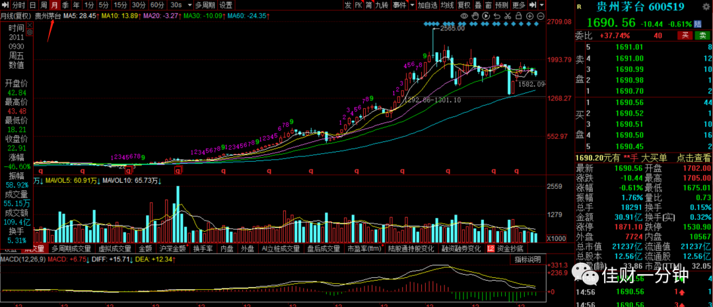The height and width of the screenshot is (307, 713).
Task: Expand dropdown arrow next to 事件
Action: pyautogui.click(x=412, y=5)
